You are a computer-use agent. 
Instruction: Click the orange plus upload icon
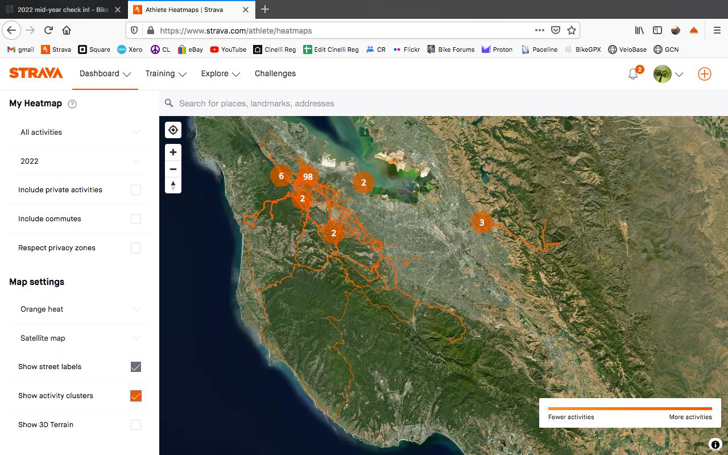point(704,74)
